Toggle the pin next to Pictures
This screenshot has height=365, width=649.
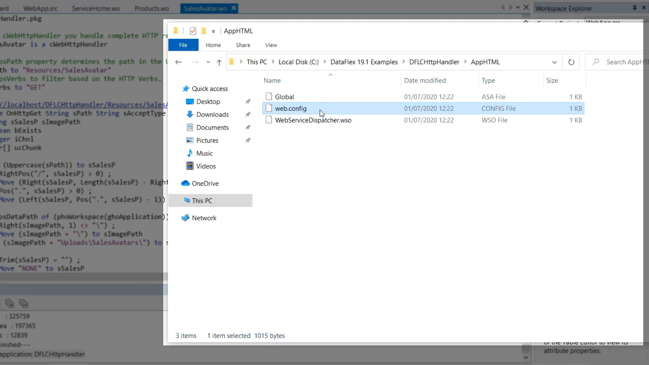248,140
